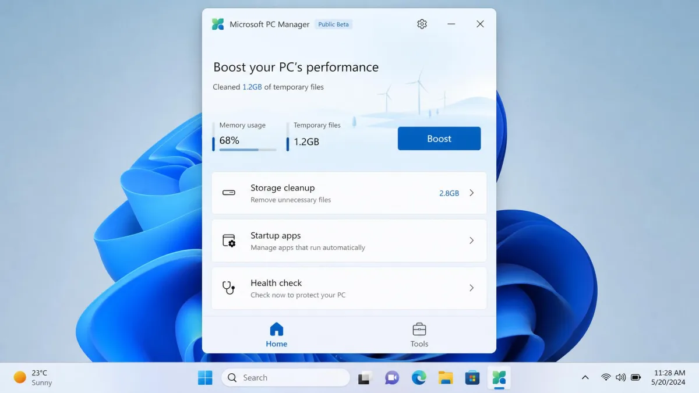The width and height of the screenshot is (699, 393).
Task: Click the Storage cleanup drive icon
Action: click(x=229, y=193)
